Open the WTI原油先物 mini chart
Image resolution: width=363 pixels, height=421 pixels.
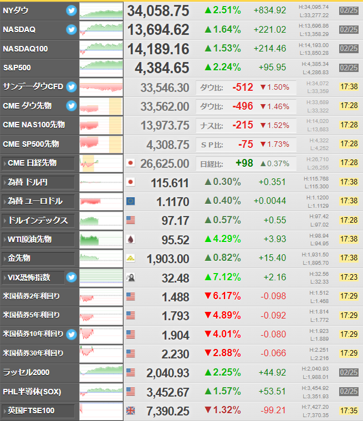(101, 239)
